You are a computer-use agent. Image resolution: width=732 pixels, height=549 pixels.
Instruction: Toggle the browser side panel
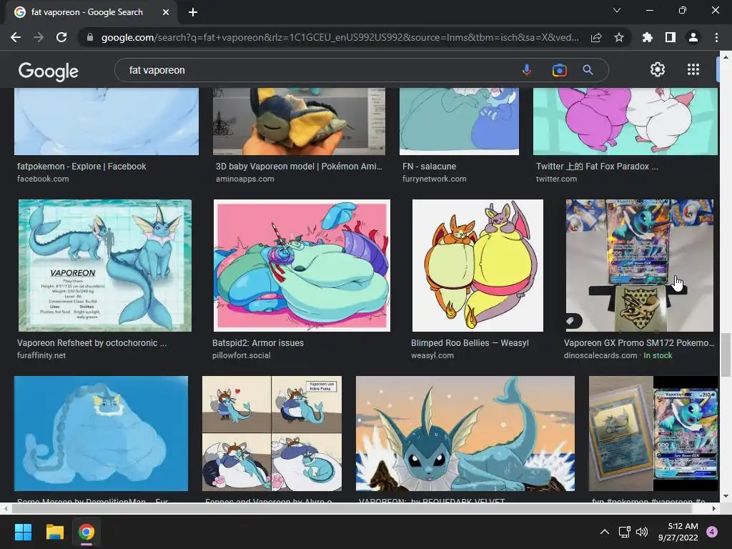671,37
